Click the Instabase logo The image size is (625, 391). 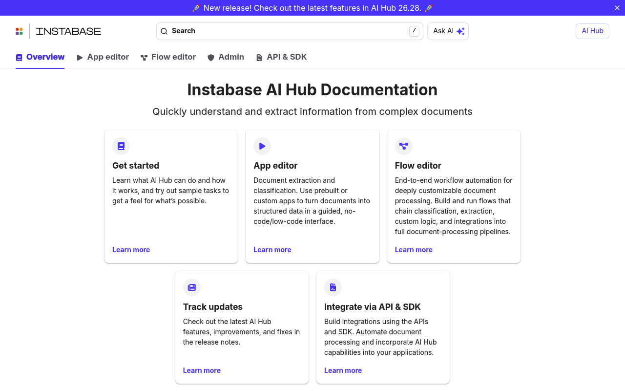click(58, 31)
